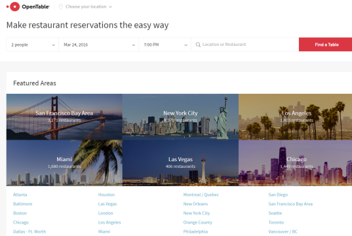Image resolution: width=352 pixels, height=236 pixels.
Task: Select the New York City featured tile
Action: (x=180, y=117)
